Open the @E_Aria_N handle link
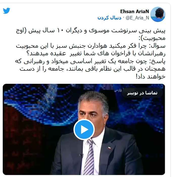173x177 pixels. tap(137, 18)
